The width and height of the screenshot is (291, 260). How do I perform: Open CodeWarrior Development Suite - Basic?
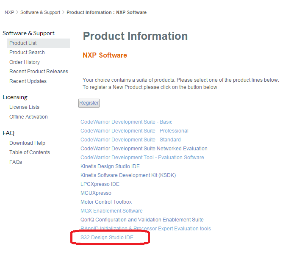point(126,122)
